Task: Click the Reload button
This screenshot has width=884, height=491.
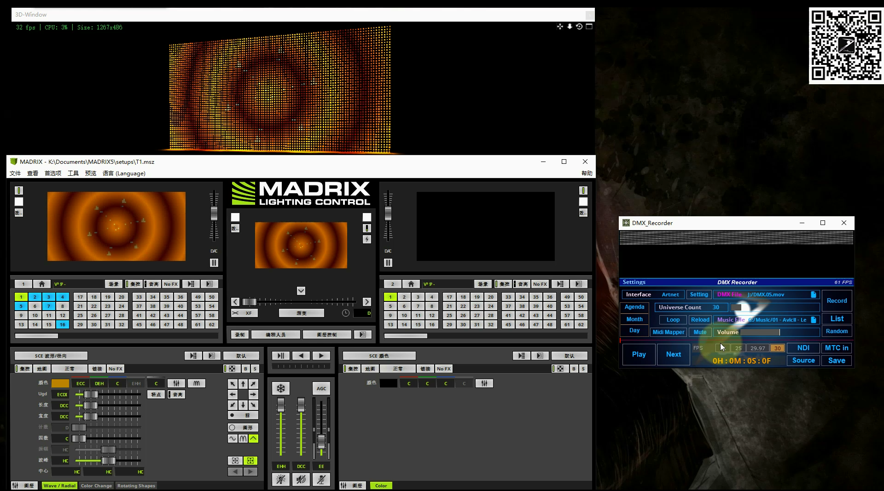Action: point(700,320)
